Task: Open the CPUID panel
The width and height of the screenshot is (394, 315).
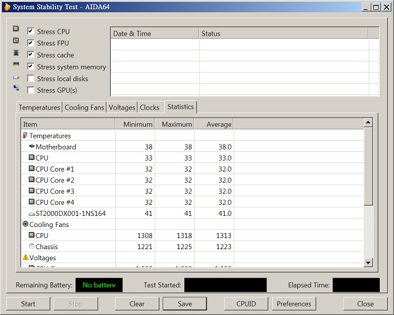Action: [x=246, y=304]
